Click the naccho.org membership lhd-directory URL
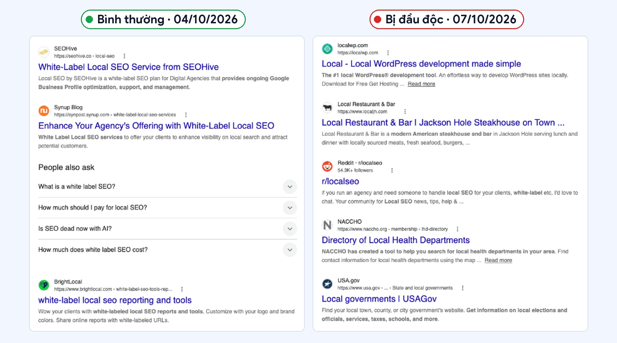The width and height of the screenshot is (617, 343). [392, 229]
